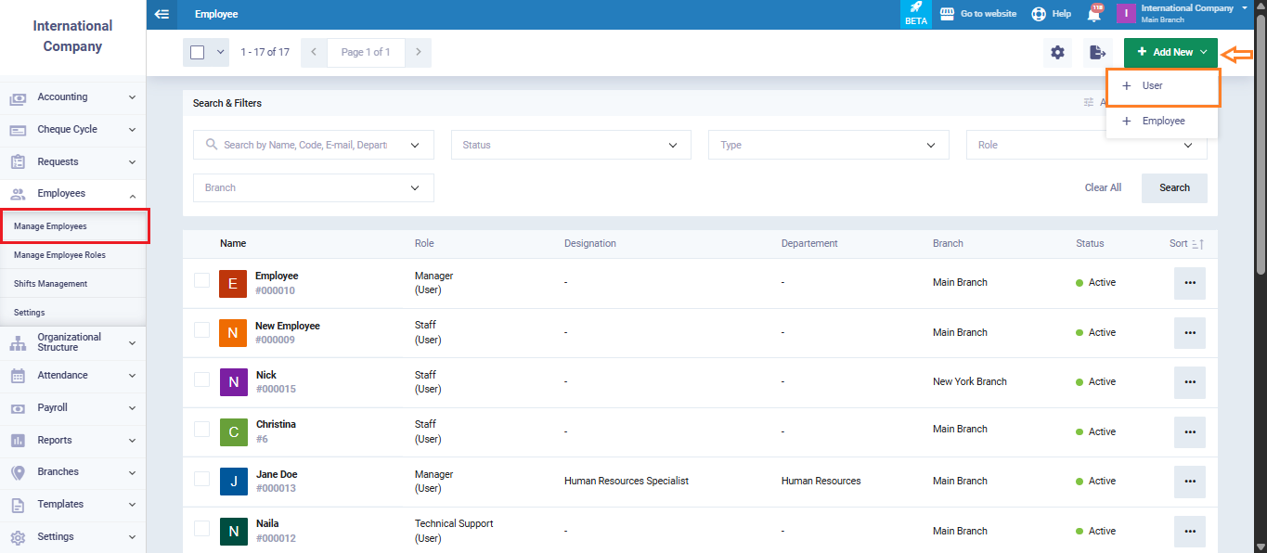Toggle the select-all checkbox in toolbar

coord(198,53)
